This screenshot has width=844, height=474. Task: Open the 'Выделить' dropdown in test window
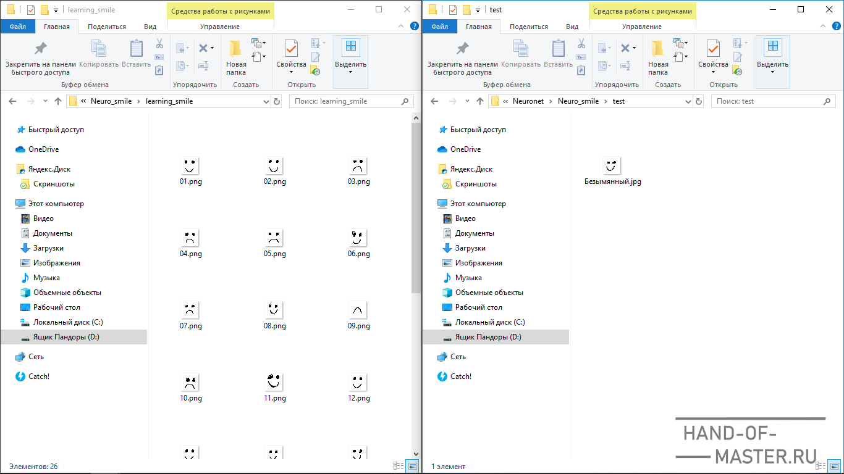pos(772,72)
